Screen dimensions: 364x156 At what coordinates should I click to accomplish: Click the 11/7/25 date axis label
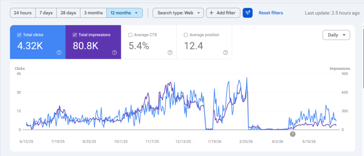[152, 141]
